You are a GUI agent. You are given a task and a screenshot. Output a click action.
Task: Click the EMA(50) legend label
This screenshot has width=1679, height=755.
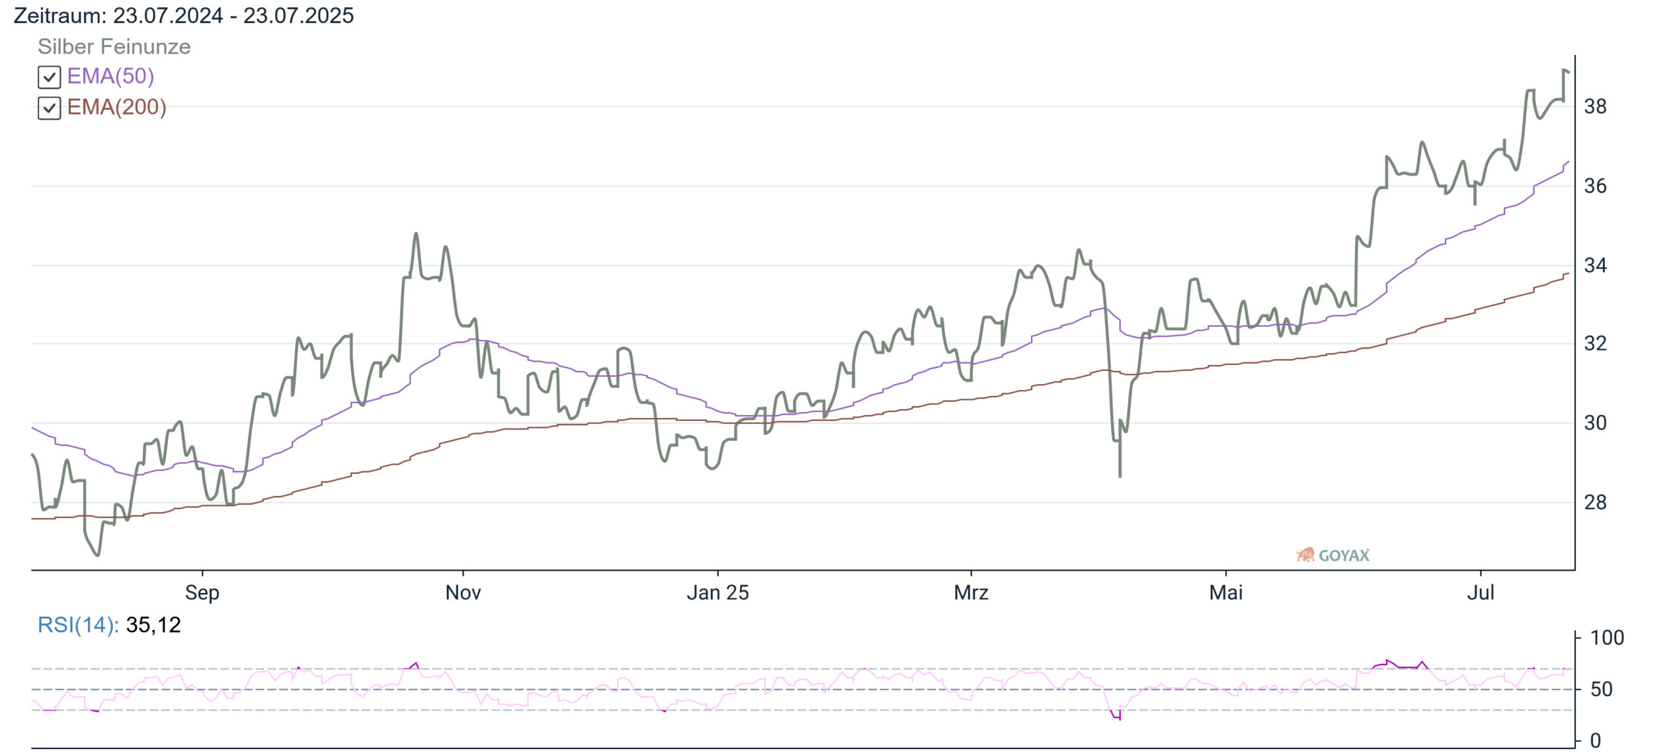[x=111, y=77]
